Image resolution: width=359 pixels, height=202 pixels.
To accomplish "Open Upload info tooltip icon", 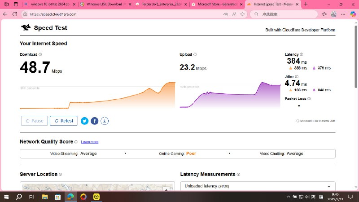I will pos(195,54).
